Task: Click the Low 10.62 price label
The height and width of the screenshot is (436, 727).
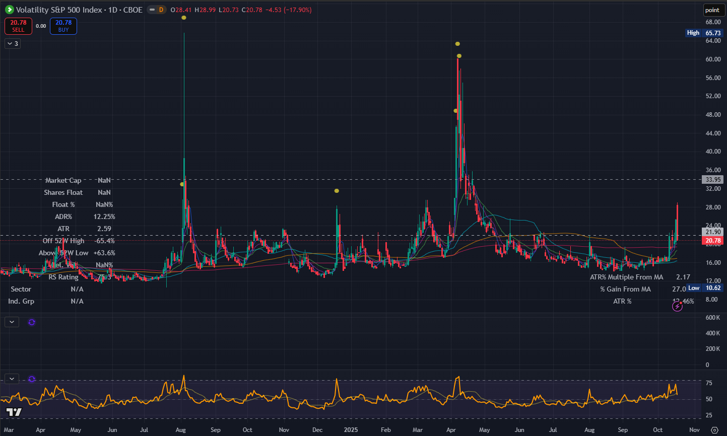Action: (704, 288)
